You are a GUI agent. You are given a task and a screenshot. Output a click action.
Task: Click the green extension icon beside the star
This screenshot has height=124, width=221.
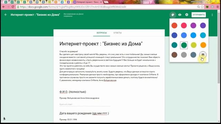(207, 7)
